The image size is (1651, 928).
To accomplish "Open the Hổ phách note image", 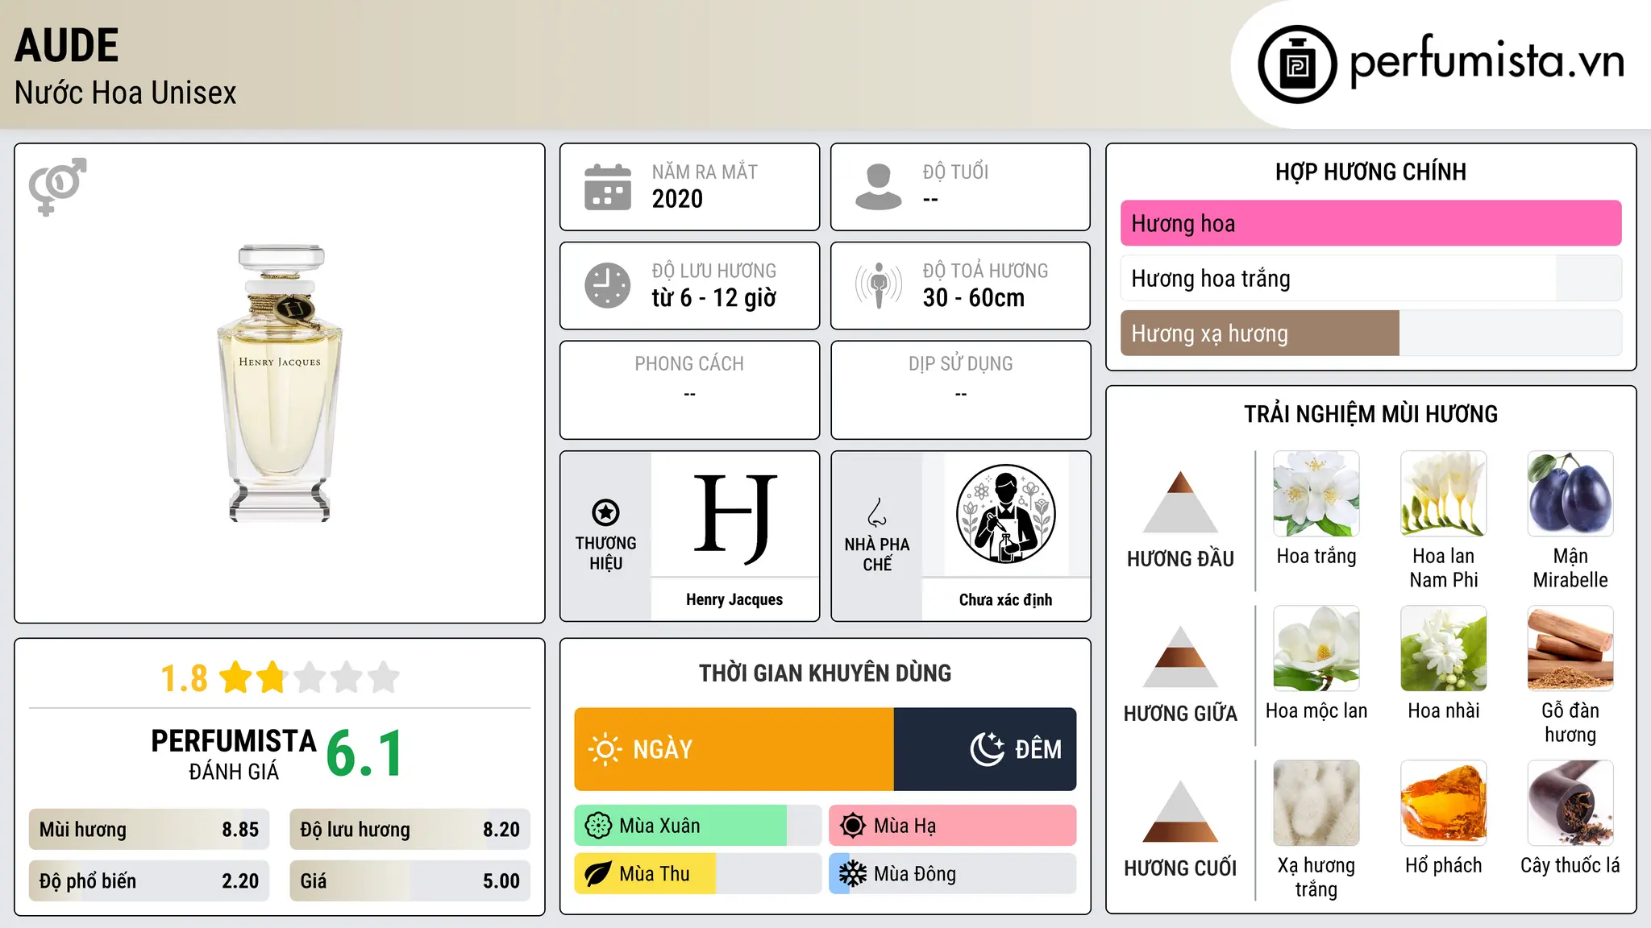I will (x=1444, y=803).
